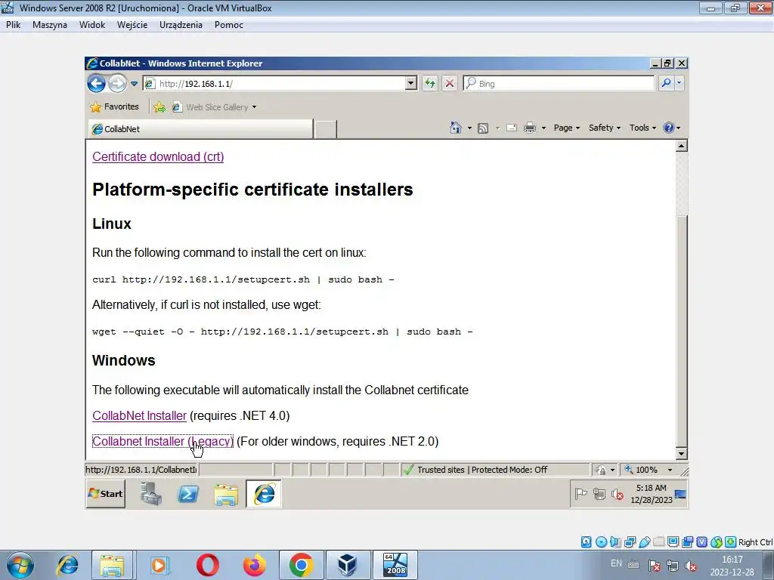Open the Safety dropdown menu
This screenshot has height=580, width=774.
tap(605, 128)
